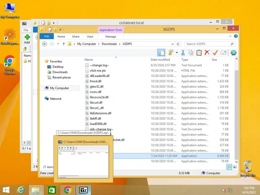Open recent locations dropdown in XGDPS
Image resolution: width=260 pixels, height=195 pixels.
58,44
